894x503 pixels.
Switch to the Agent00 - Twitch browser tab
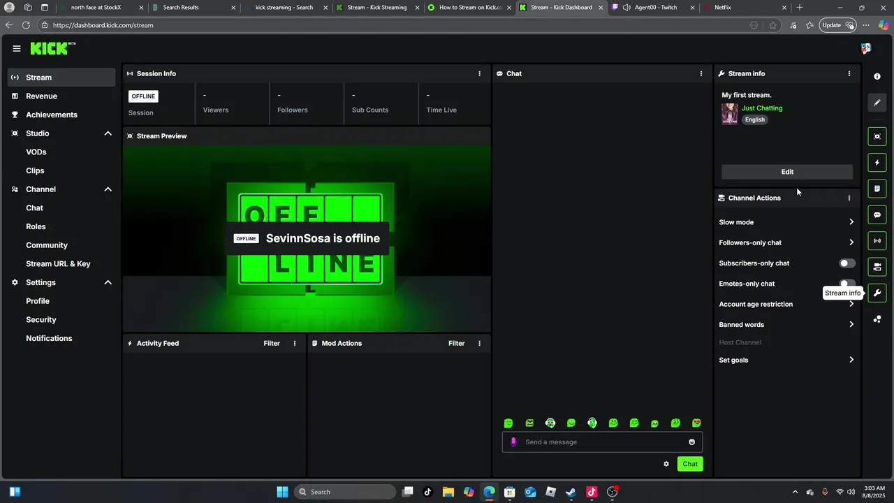click(653, 8)
